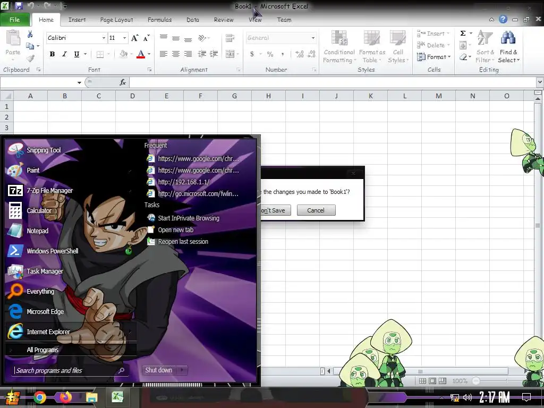
Task: Click Find & Select binoculars icon
Action: click(508, 38)
